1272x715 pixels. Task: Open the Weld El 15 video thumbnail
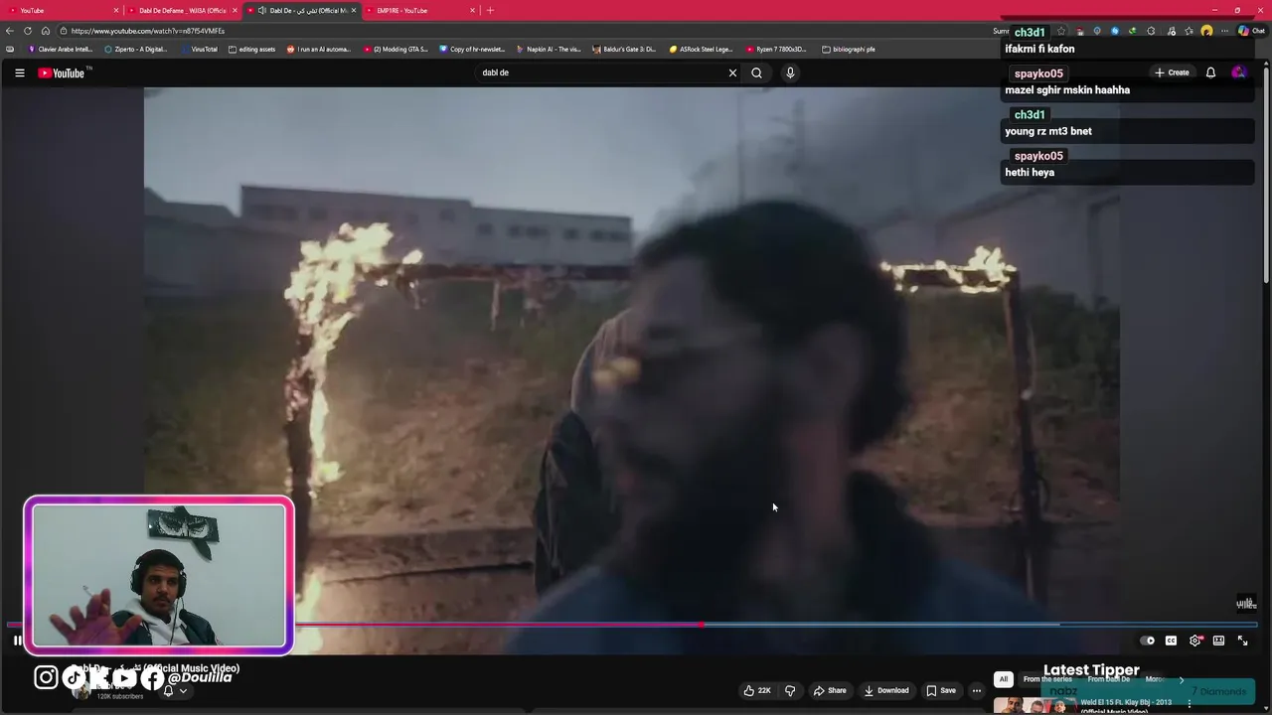click(x=1034, y=705)
